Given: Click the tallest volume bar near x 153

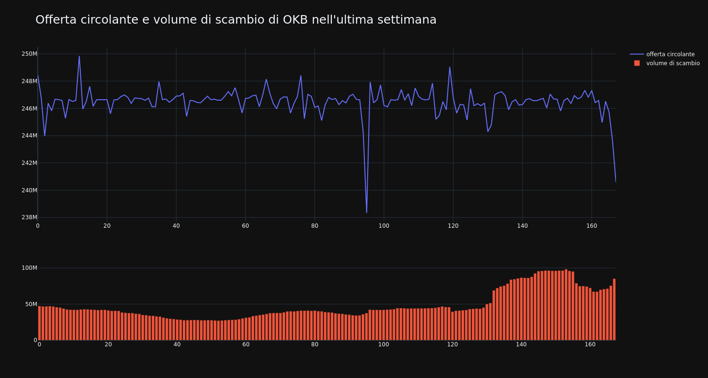Looking at the screenshot, I should coord(566,305).
